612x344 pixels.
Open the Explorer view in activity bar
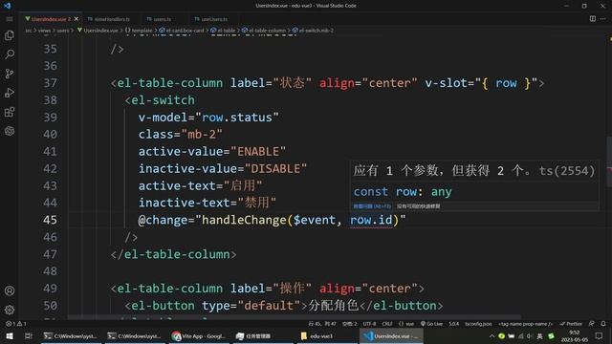click(x=10, y=35)
